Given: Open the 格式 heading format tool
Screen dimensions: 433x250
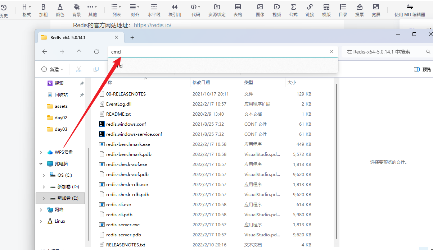Looking at the screenshot, I should (x=27, y=10).
